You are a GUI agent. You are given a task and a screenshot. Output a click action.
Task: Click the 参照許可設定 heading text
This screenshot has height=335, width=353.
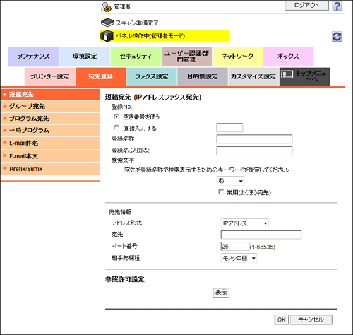click(125, 279)
